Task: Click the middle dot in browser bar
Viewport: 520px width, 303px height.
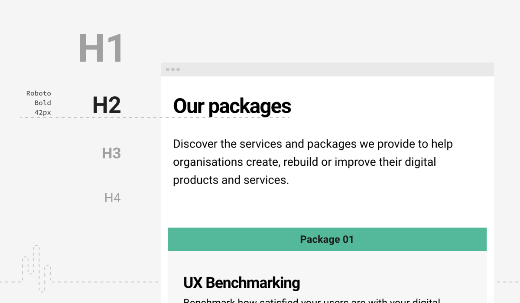Action: click(173, 69)
